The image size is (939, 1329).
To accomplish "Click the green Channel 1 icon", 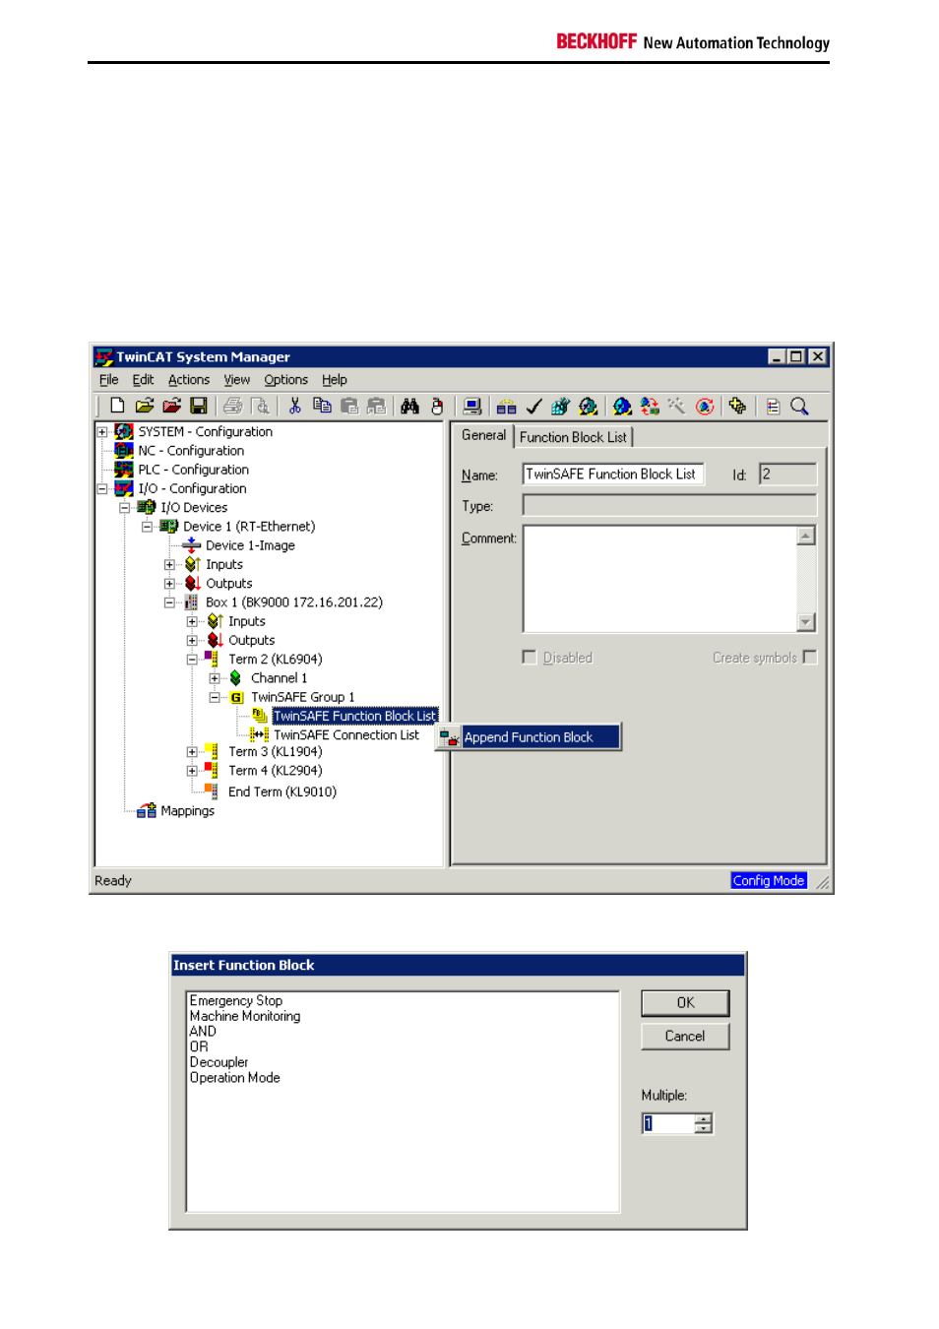I will click(x=235, y=678).
